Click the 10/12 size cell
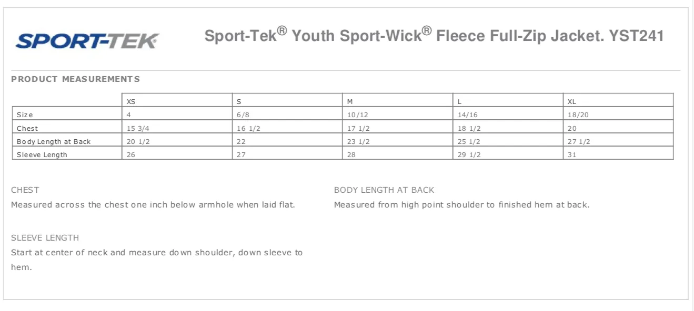 click(x=398, y=113)
